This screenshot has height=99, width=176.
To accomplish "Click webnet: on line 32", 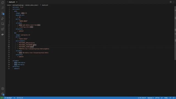I will pos(17,68).
